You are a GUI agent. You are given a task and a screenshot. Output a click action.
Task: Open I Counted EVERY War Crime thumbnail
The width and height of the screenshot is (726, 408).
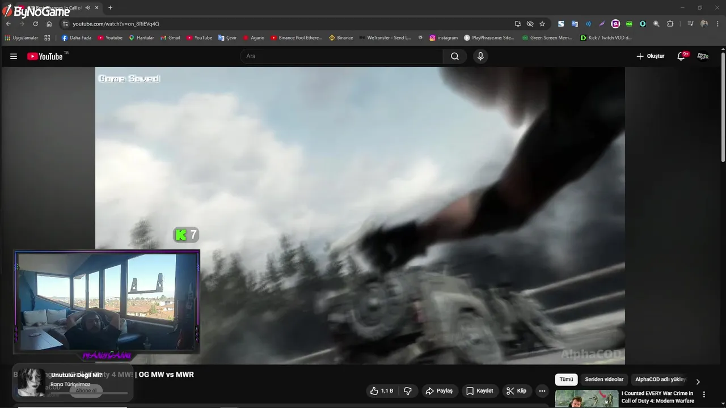pos(586,399)
